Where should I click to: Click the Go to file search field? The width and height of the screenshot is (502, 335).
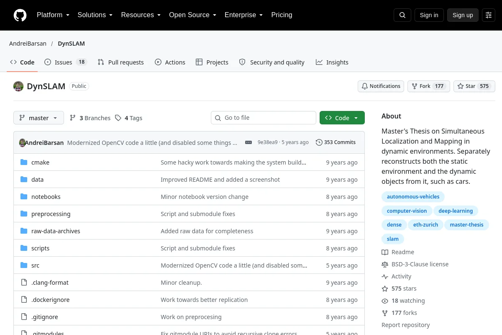[264, 118]
